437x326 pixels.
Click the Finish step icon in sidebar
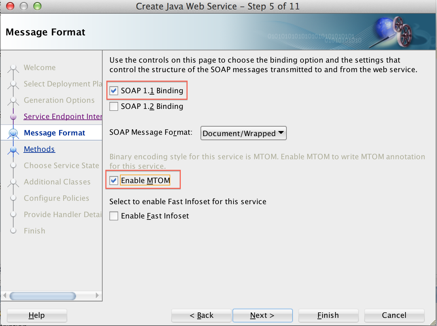coord(13,231)
